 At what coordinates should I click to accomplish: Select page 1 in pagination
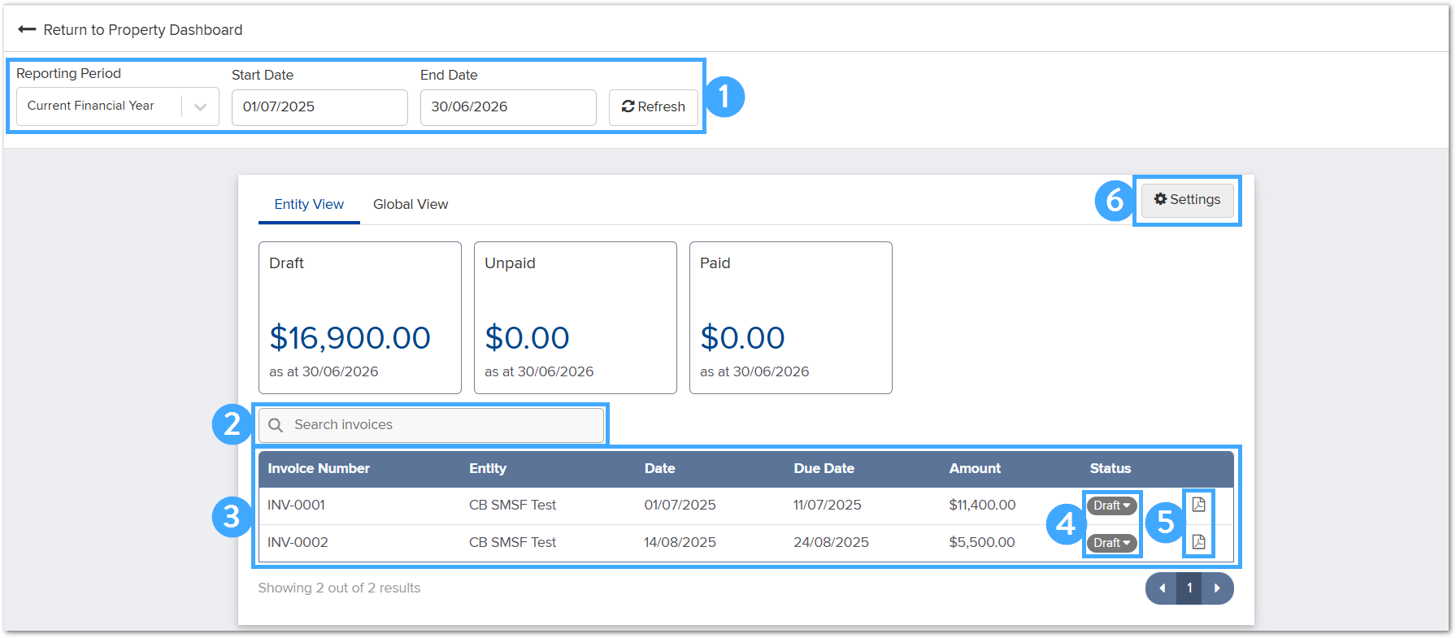1189,588
